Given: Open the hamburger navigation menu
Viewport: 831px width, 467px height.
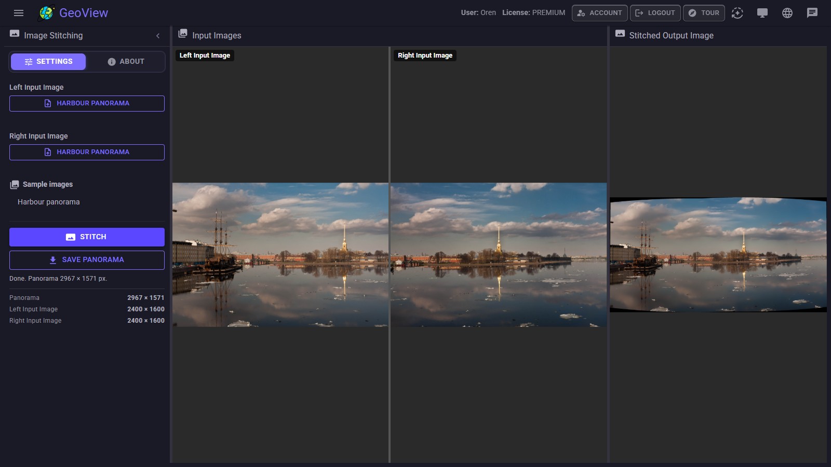Looking at the screenshot, I should click(19, 13).
